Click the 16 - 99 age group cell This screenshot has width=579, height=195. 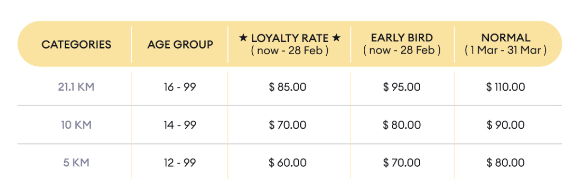[x=180, y=87]
